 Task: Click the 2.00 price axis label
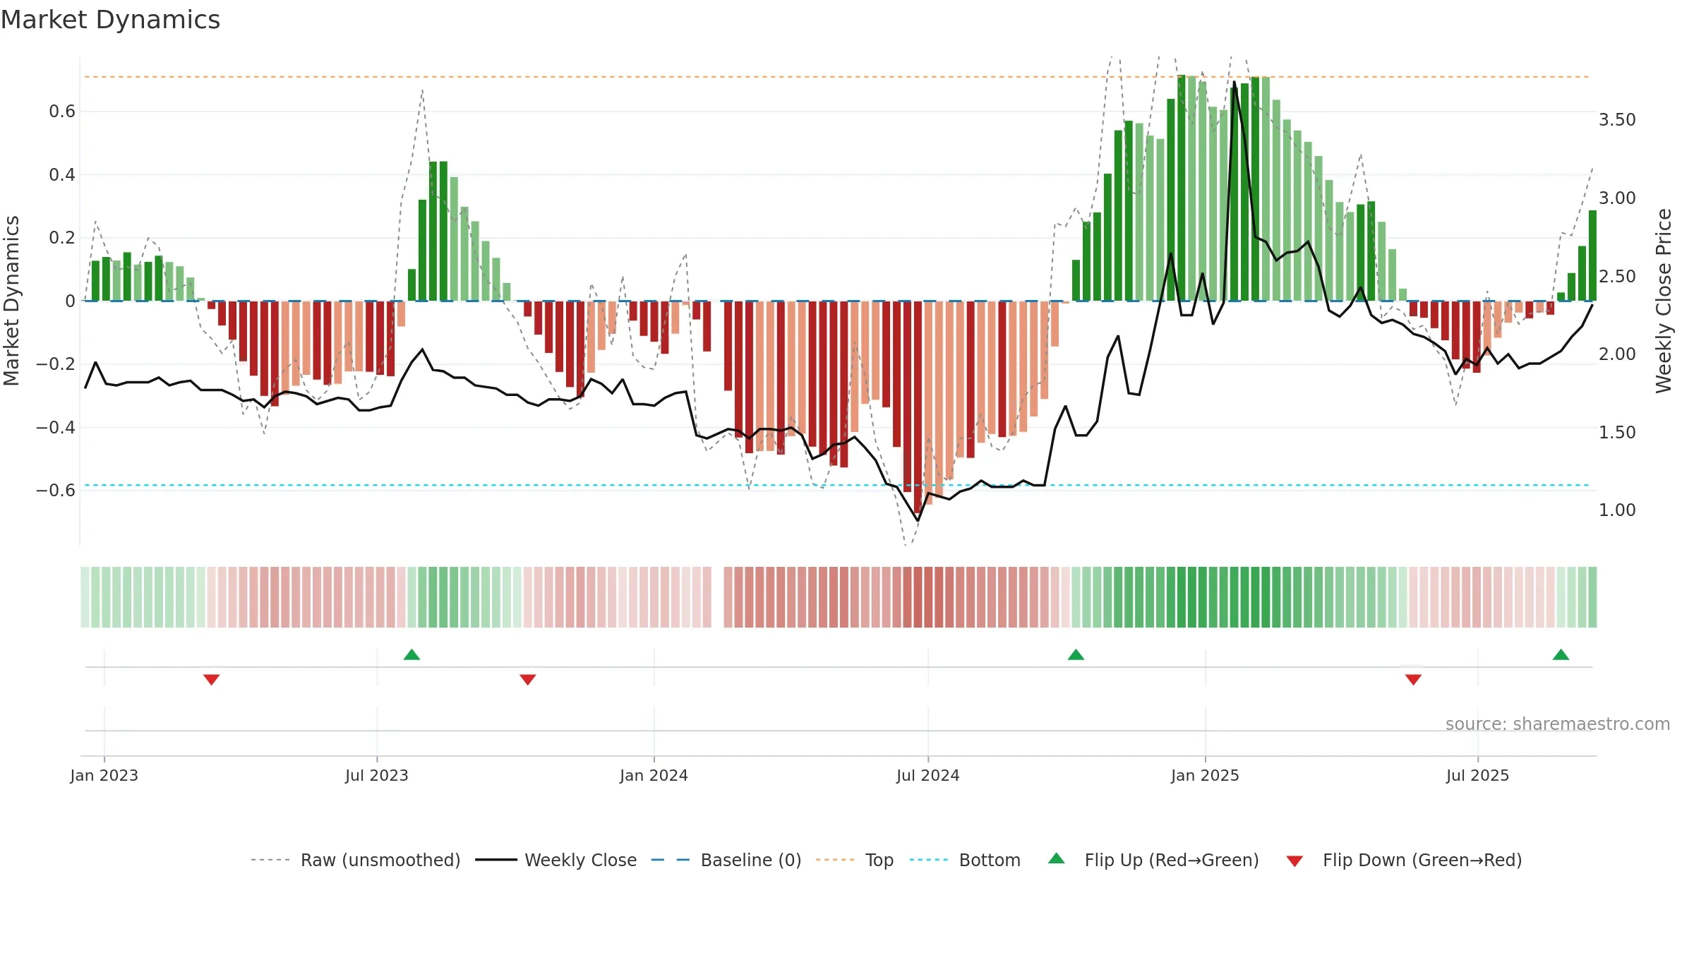[1617, 354]
